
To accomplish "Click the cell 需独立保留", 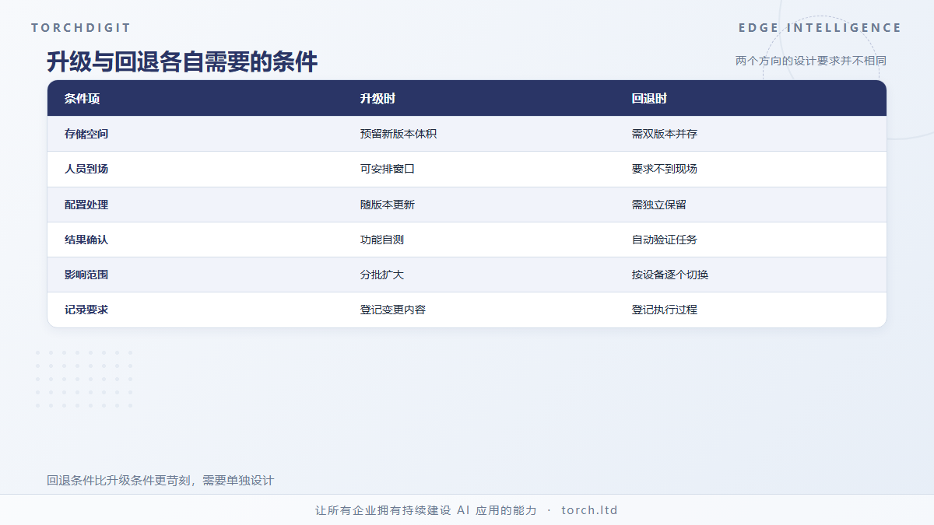I will [659, 205].
